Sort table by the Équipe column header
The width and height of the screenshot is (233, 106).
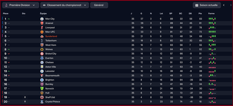[x=43, y=14]
